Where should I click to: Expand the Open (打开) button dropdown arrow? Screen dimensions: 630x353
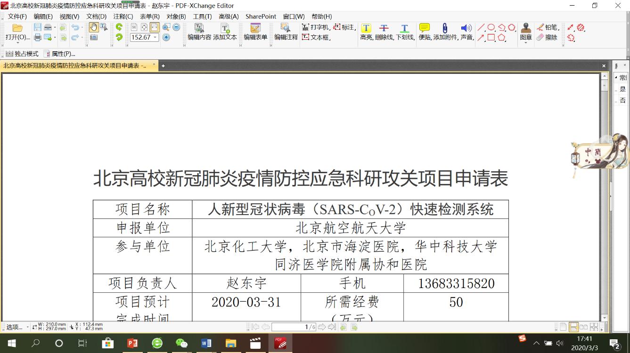[17, 43]
